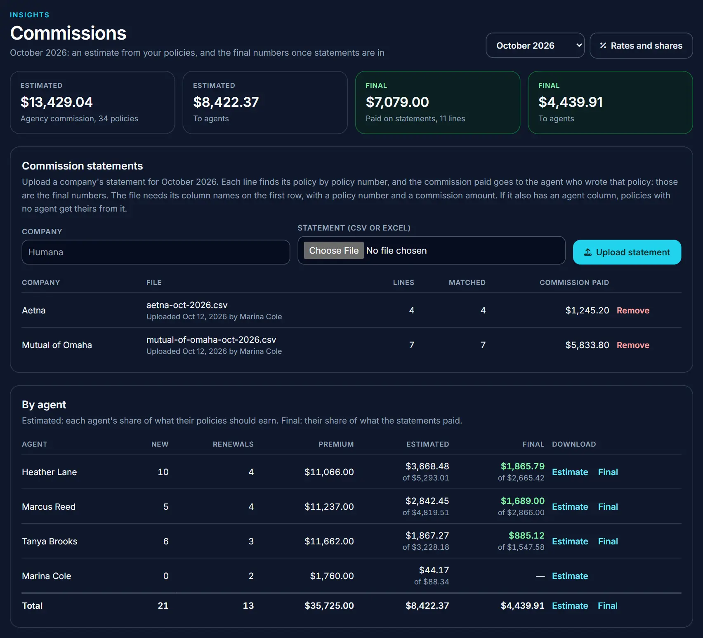This screenshot has height=638, width=703.
Task: Remove the Aetna statement
Action: point(633,311)
